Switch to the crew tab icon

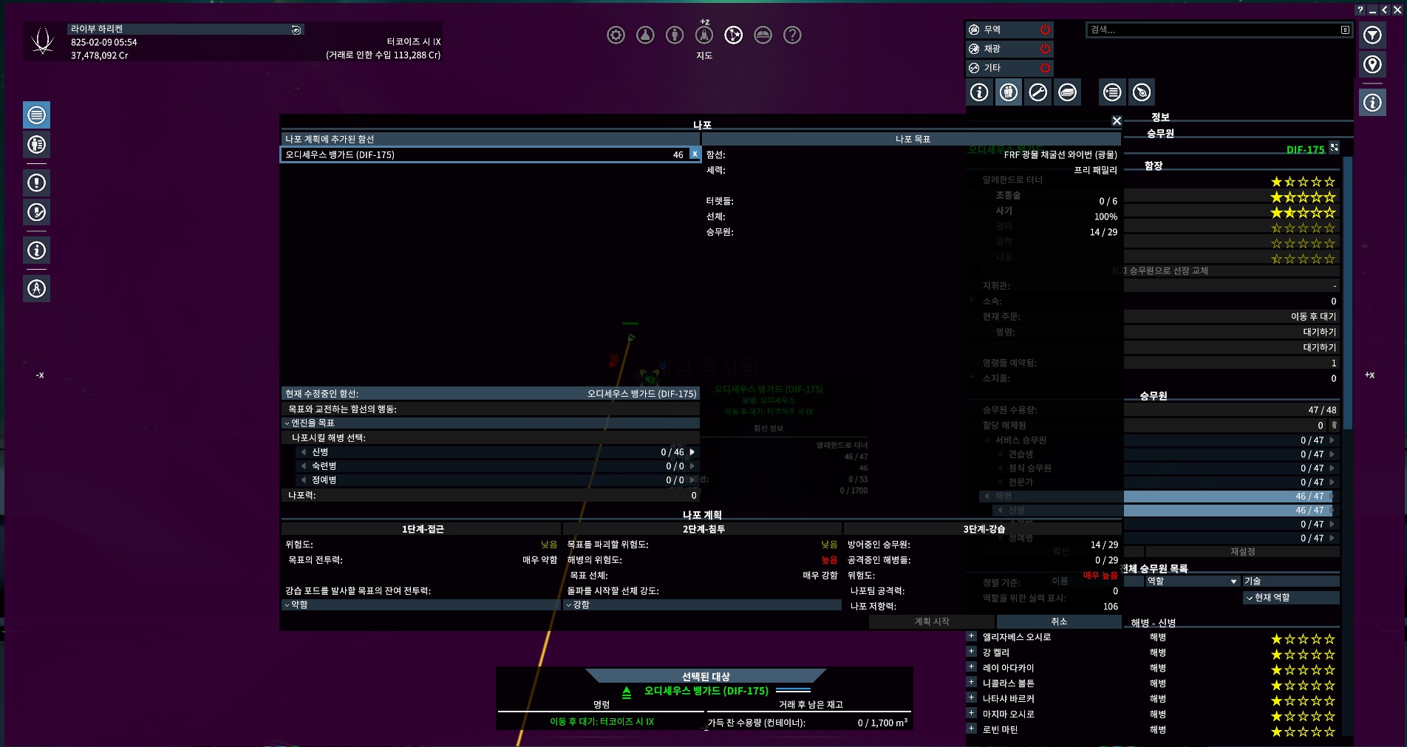coord(1009,92)
